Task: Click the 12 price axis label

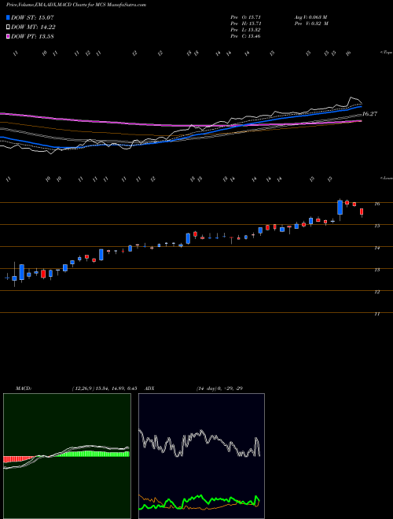Action: coord(377,292)
